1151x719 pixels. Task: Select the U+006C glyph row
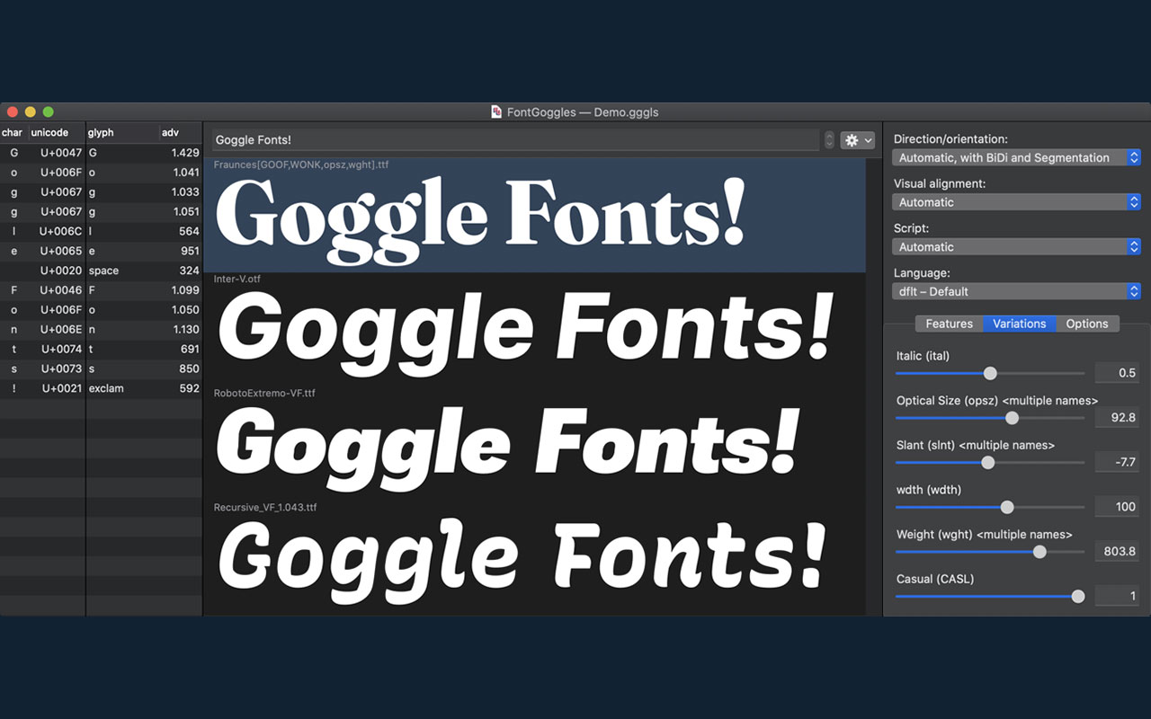[x=102, y=231]
